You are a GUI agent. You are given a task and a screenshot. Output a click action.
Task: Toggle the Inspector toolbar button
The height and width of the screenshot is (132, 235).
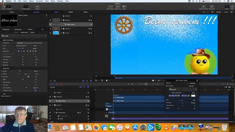point(8,7)
